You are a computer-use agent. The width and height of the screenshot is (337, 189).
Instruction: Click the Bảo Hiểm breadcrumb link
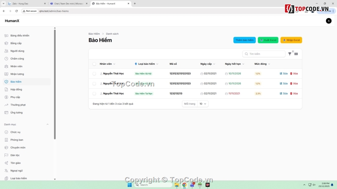tap(94, 34)
